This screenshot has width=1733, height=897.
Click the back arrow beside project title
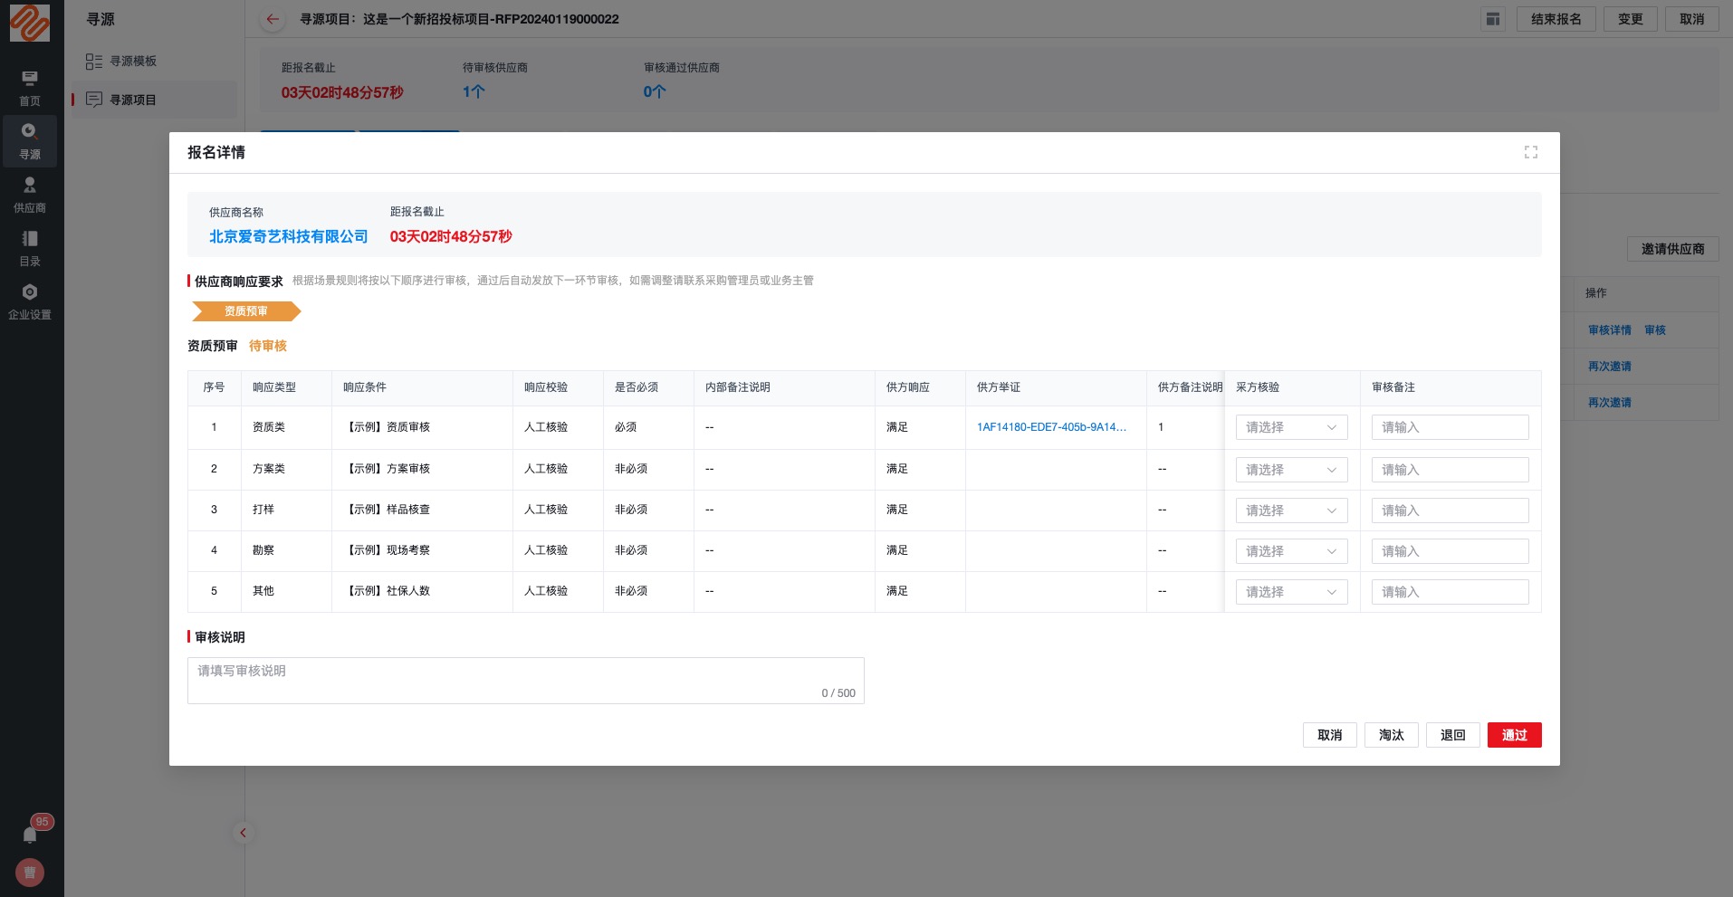(273, 19)
